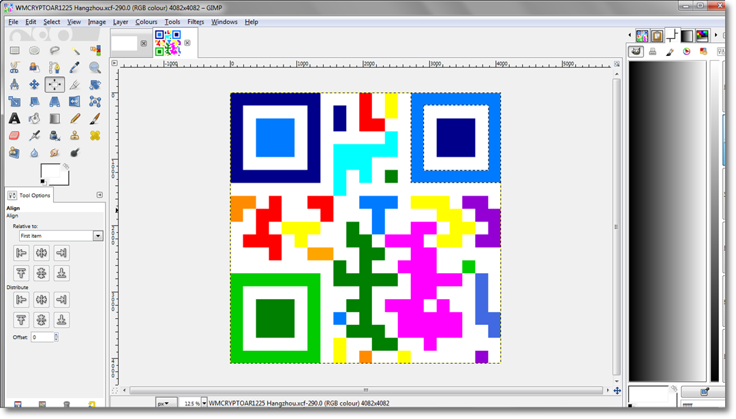Screen dimensions: 736x419
Task: Toggle zoom-on-resize button above vertical scrollbar
Action: point(617,63)
